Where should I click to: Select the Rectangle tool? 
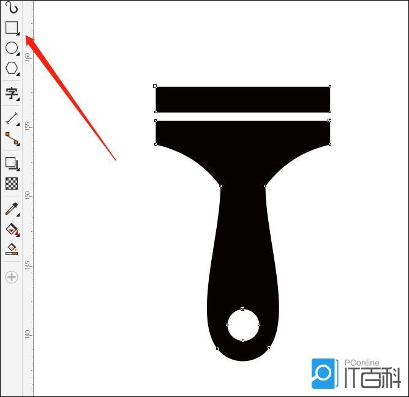click(x=12, y=28)
